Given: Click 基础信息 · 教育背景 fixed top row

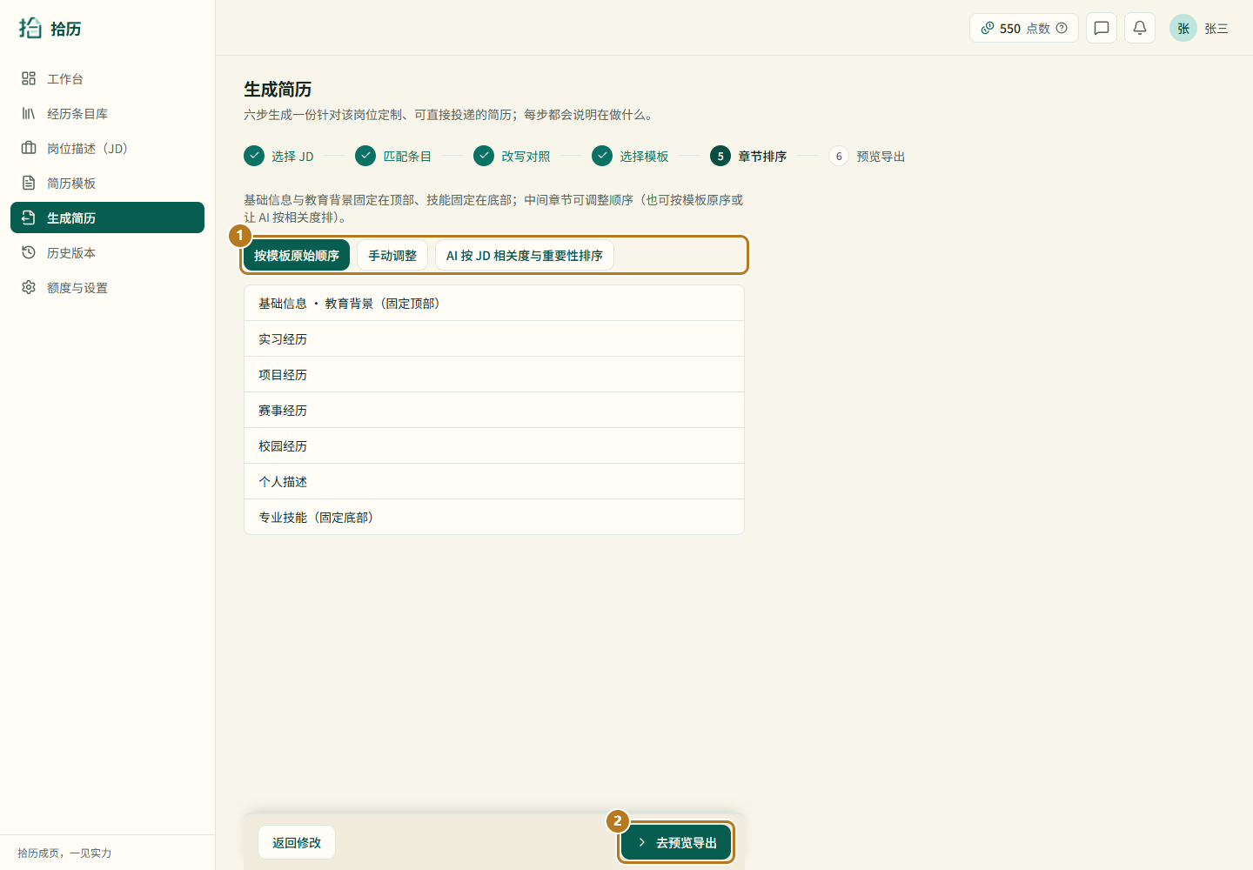Looking at the screenshot, I should (x=494, y=303).
